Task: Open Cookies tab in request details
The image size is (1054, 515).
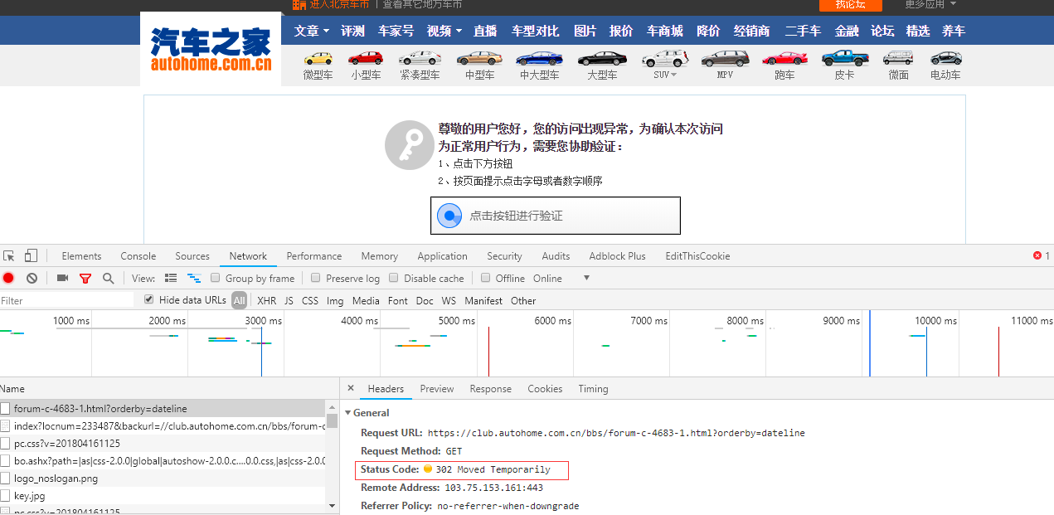Action: [545, 389]
